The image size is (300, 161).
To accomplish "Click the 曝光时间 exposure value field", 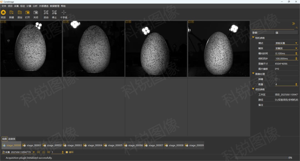I will [x=284, y=53].
